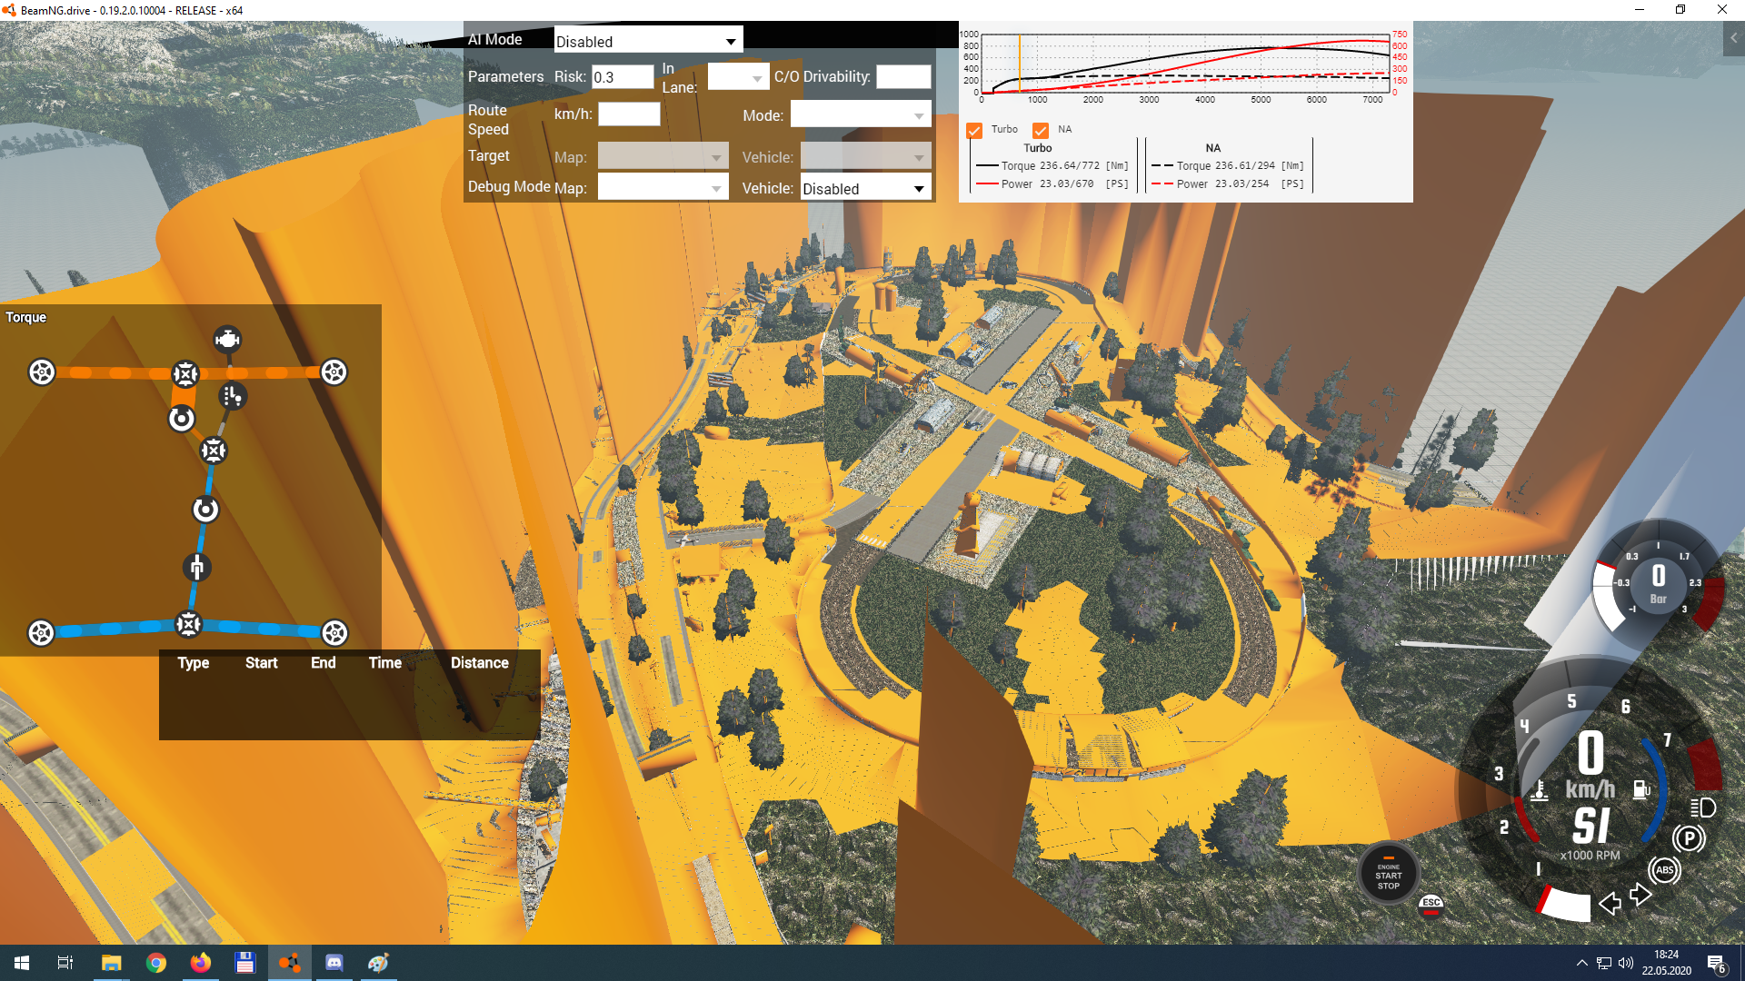Click NA legend entry 'Torque 236.61/294 [Nm]'
Screen dimensions: 1745x981
point(1227,166)
